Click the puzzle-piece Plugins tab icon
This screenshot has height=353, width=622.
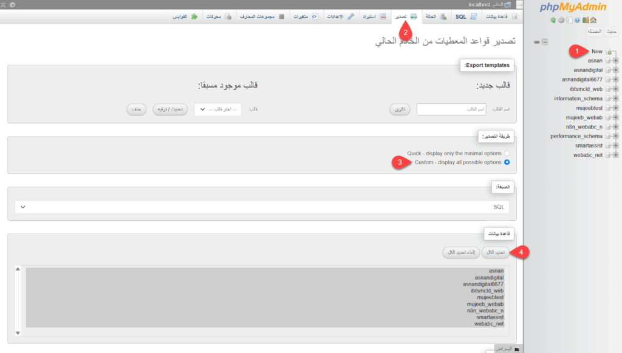[194, 16]
